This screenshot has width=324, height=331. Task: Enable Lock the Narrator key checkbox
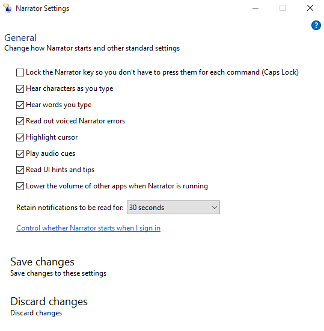20,72
